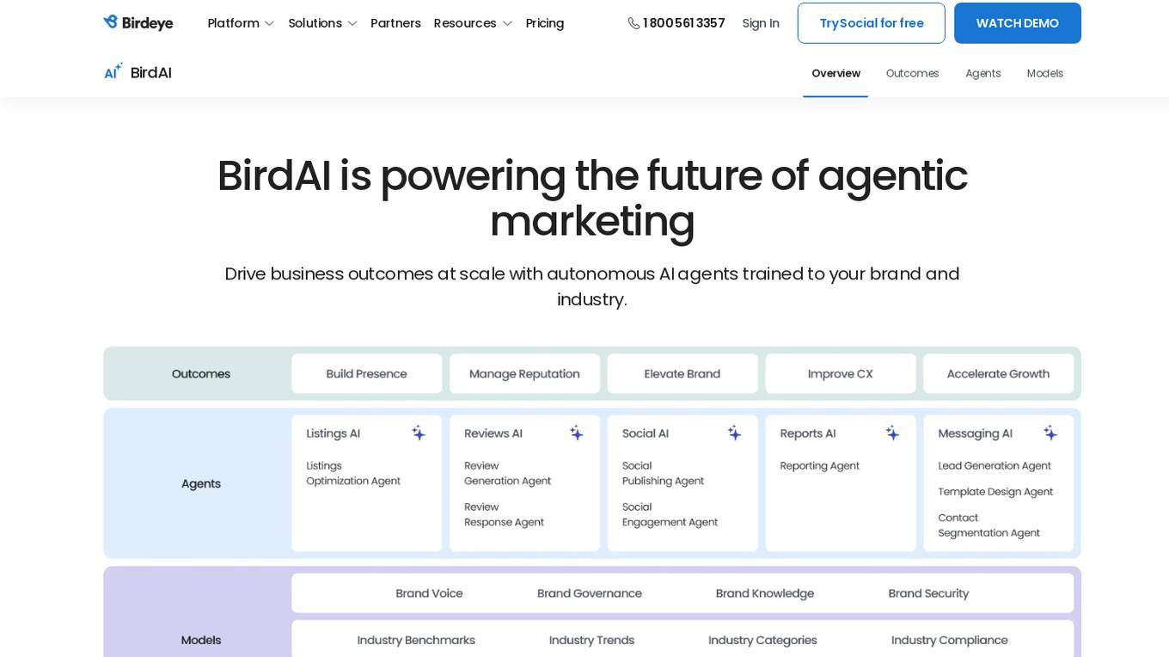Click the Reports AI heading
The width and height of the screenshot is (1169, 657).
(x=808, y=433)
